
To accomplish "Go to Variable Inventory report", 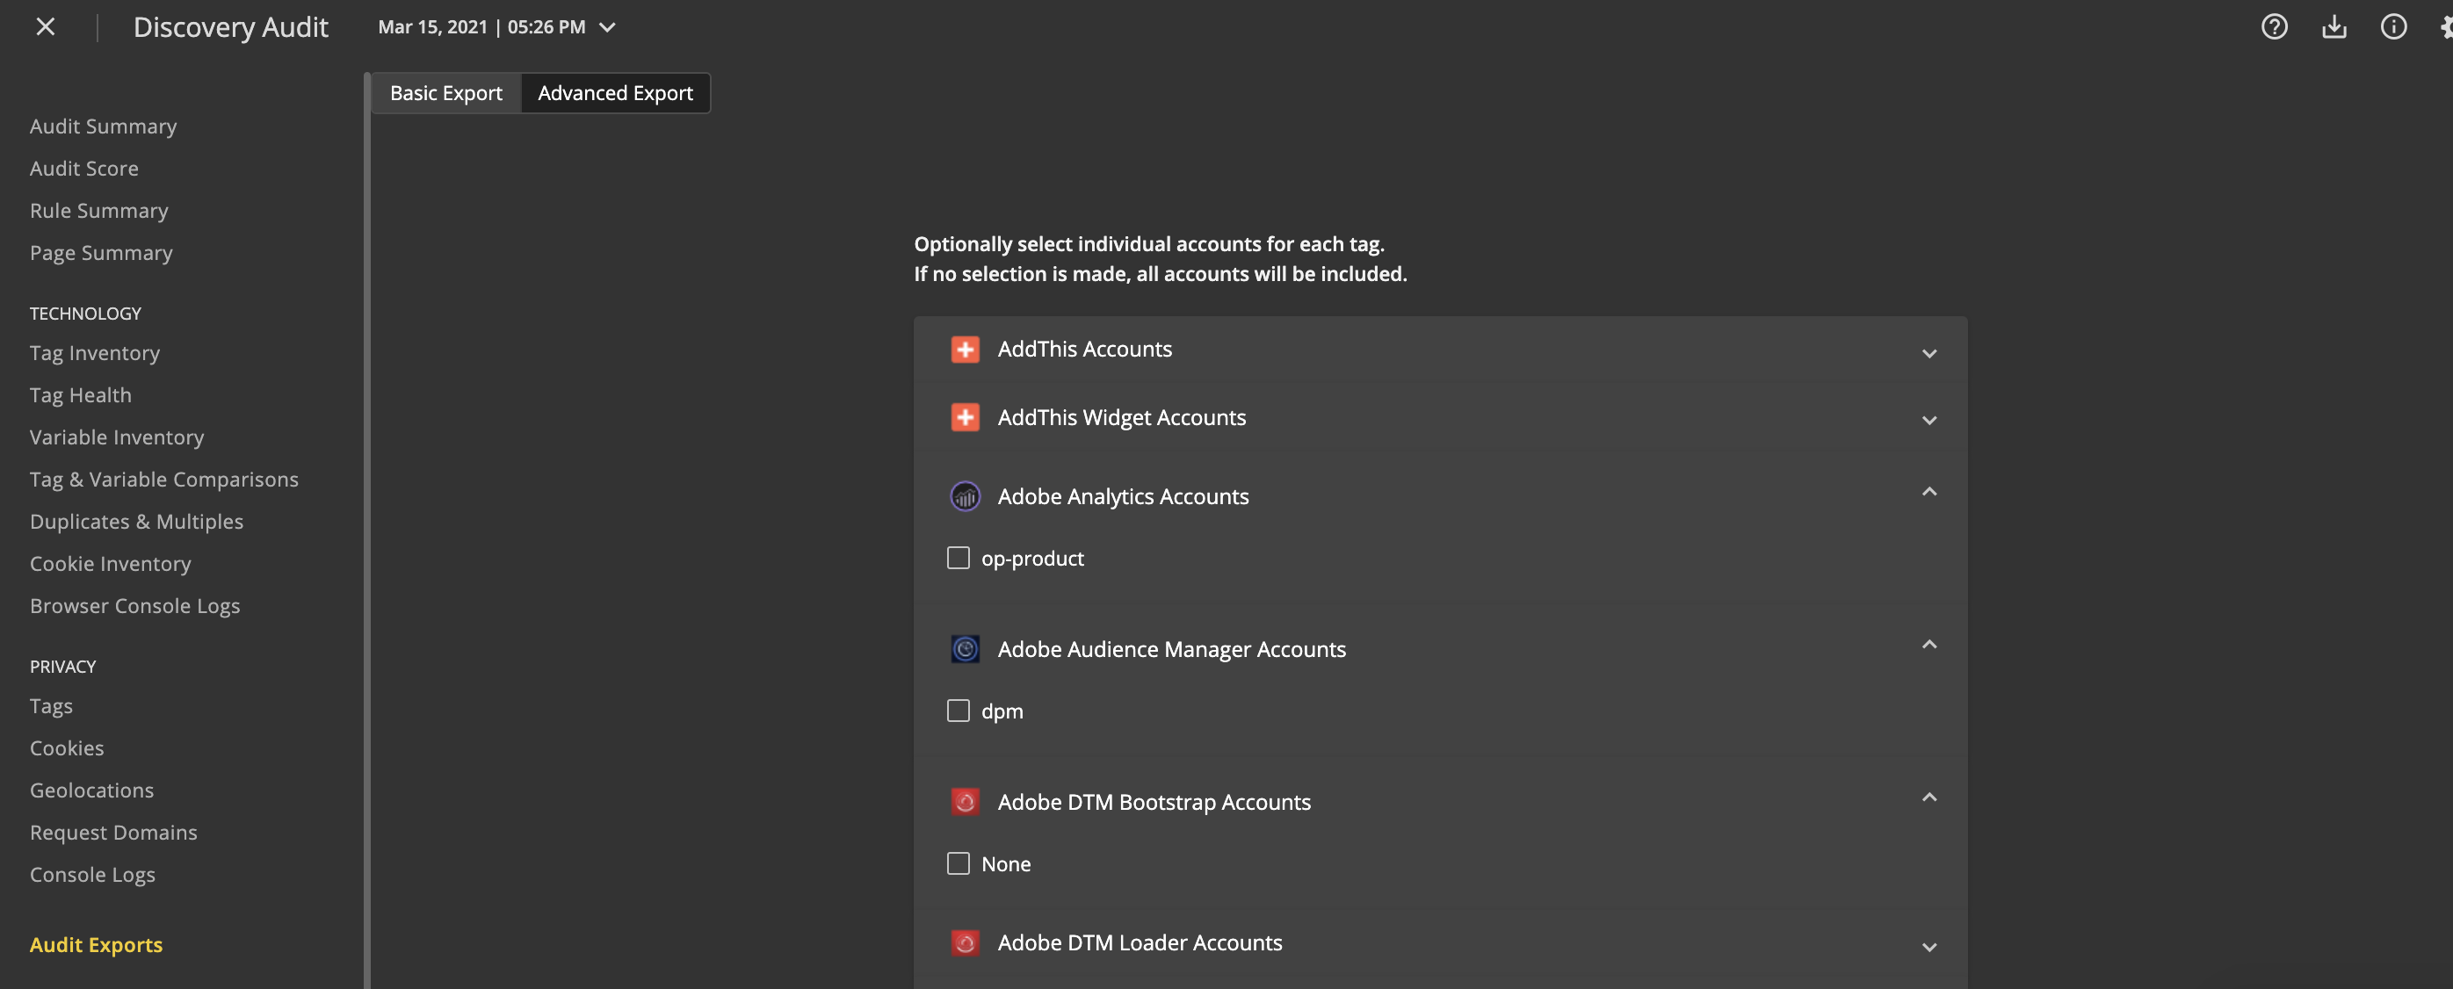I will (116, 438).
